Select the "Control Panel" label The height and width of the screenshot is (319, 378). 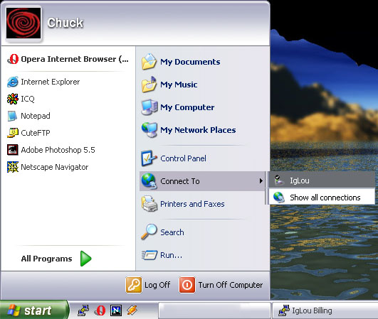coord(183,158)
